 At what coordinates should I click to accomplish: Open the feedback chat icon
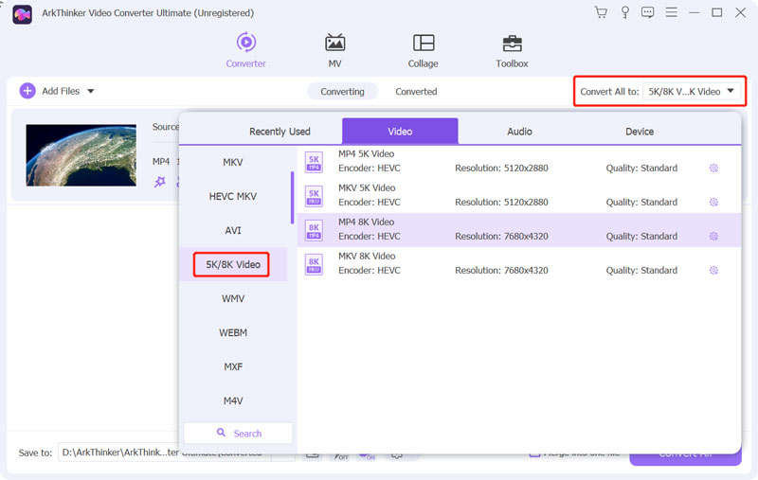647,12
